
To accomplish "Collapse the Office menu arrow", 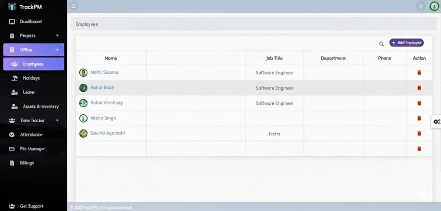I will click(x=57, y=50).
